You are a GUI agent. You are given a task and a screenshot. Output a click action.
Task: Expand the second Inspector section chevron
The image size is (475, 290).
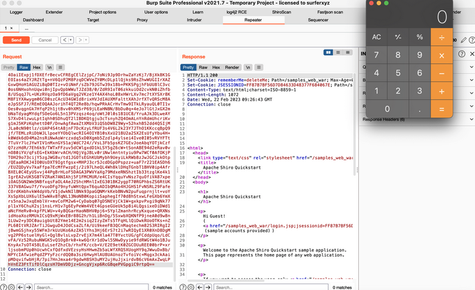(x=471, y=80)
